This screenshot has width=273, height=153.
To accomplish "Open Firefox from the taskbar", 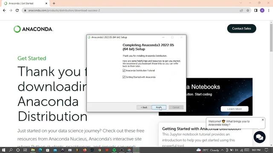I will (x=85, y=150).
